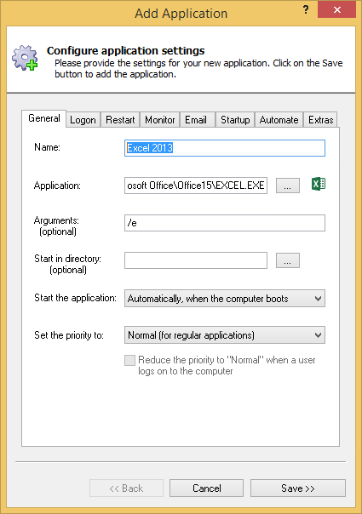Image resolution: width=362 pixels, height=514 pixels.
Task: Close the Add Application dialog
Action: (336, 9)
